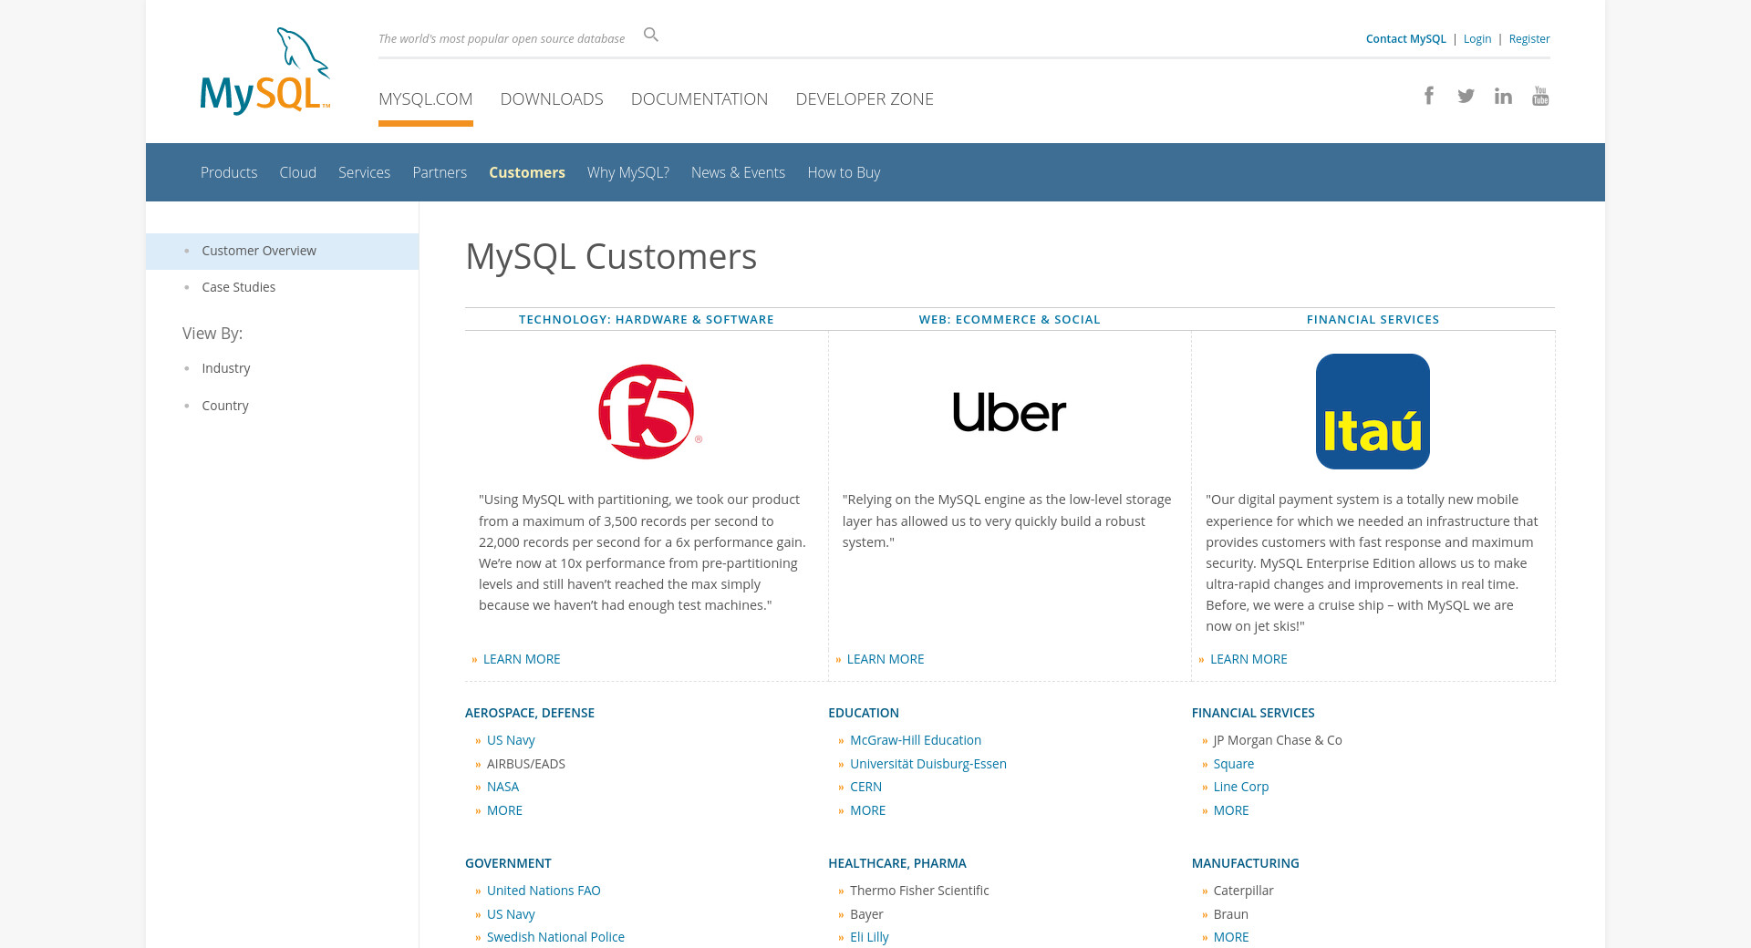Open the YouTube icon
1751x948 pixels.
[1540, 96]
